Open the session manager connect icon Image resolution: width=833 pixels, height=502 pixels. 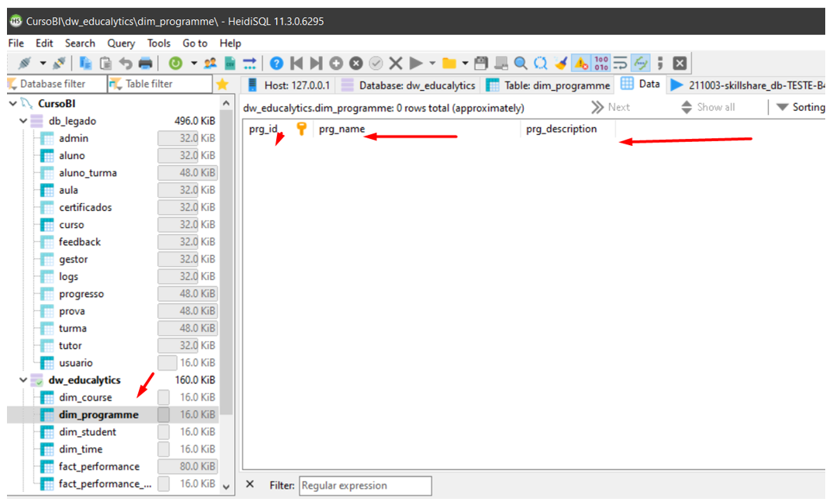(x=25, y=63)
